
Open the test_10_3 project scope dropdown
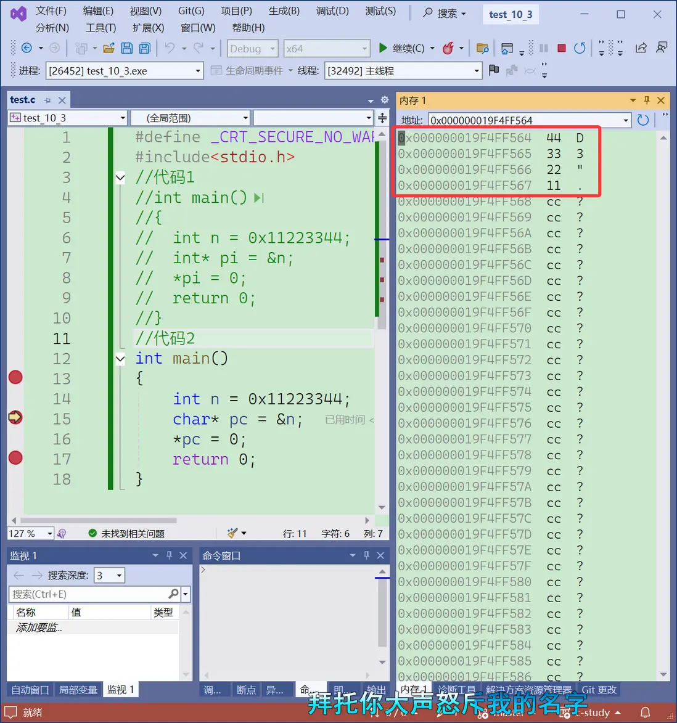pos(67,118)
